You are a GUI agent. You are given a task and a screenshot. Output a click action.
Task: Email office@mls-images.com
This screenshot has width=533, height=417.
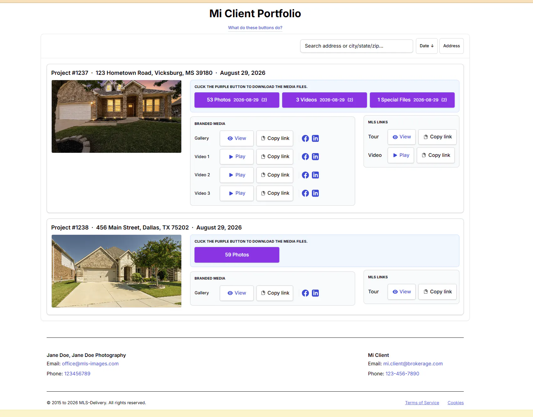pos(90,363)
